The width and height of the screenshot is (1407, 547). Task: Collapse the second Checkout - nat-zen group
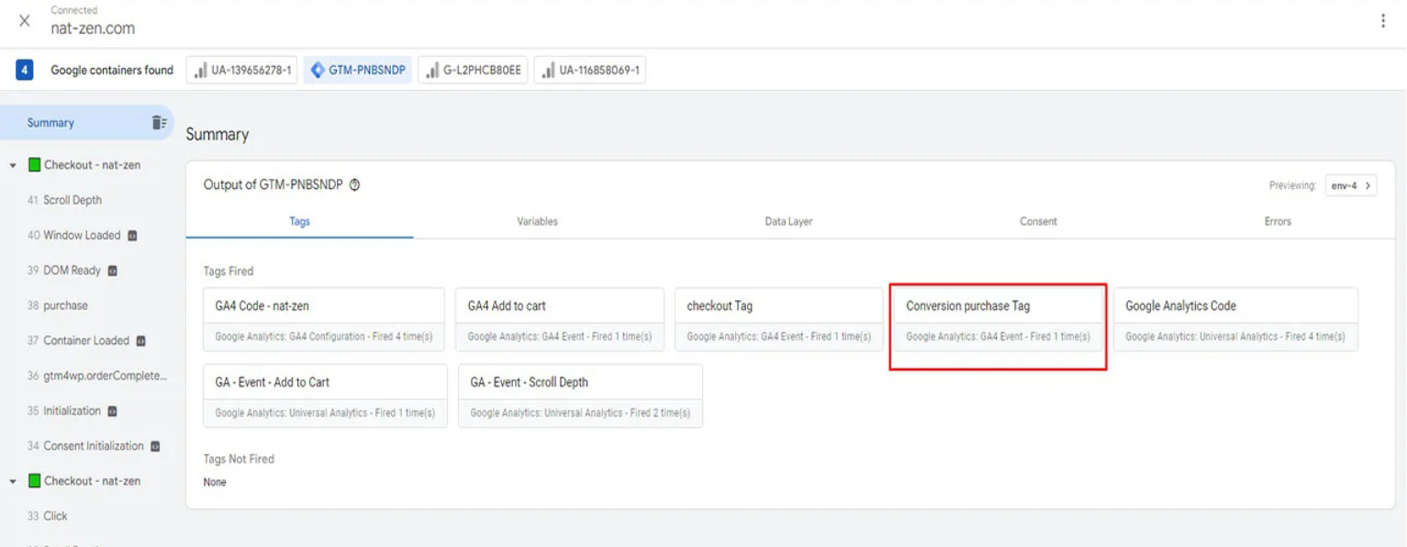[x=13, y=482]
